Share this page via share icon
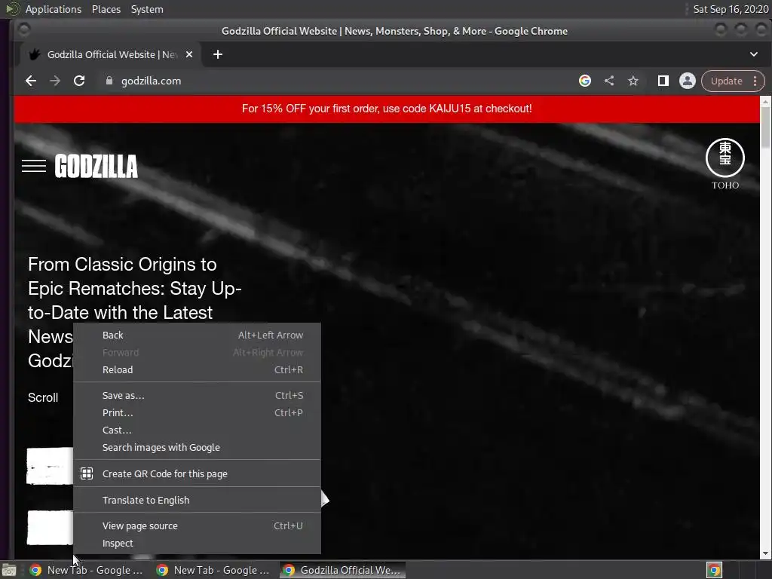Screen dimensions: 772x579 pos(609,81)
